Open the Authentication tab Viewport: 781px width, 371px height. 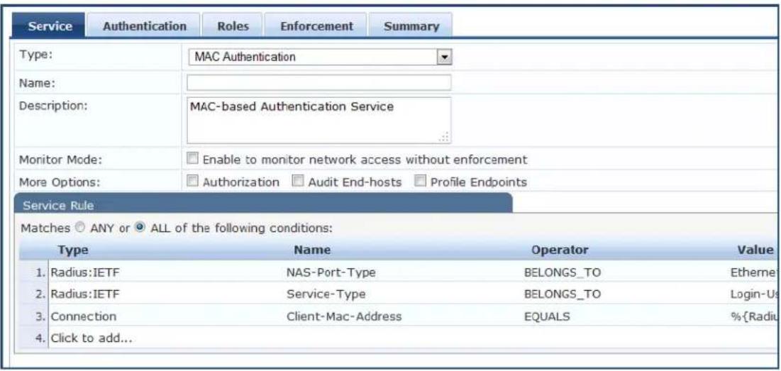pyautogui.click(x=144, y=26)
